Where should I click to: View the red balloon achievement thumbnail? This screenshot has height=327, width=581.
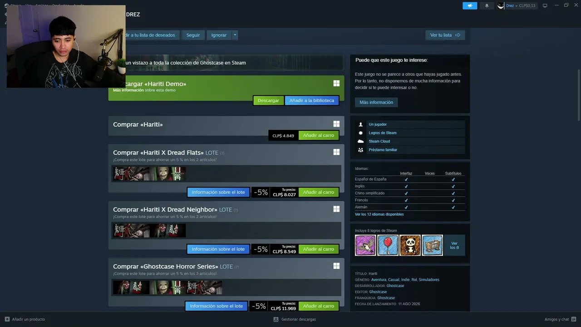coord(388,245)
